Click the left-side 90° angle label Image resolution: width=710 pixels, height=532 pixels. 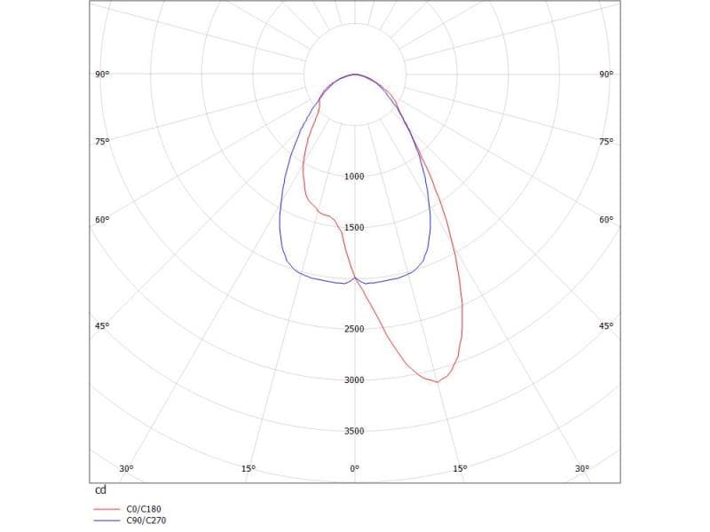coord(102,74)
